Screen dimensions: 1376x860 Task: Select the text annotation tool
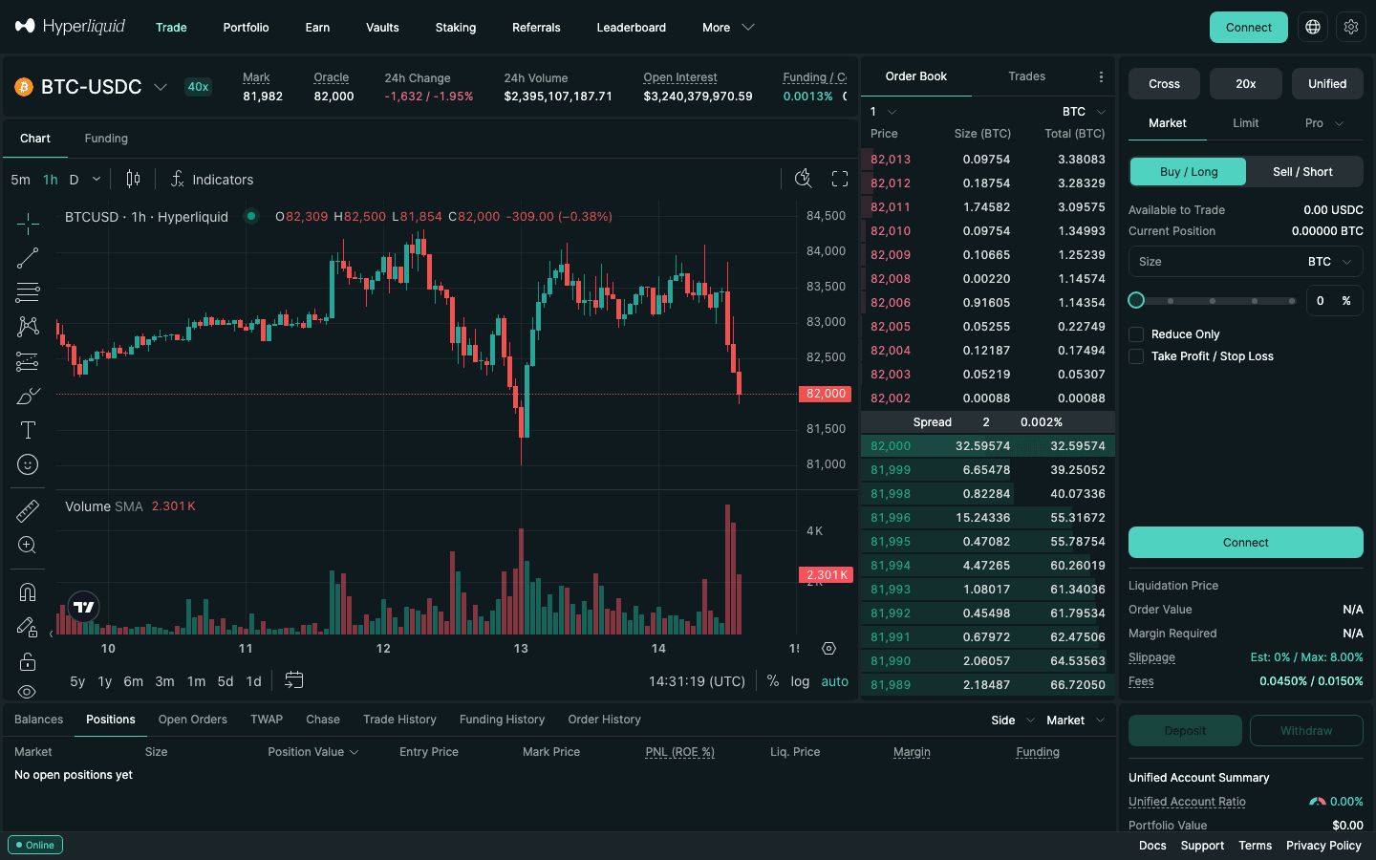[28, 430]
